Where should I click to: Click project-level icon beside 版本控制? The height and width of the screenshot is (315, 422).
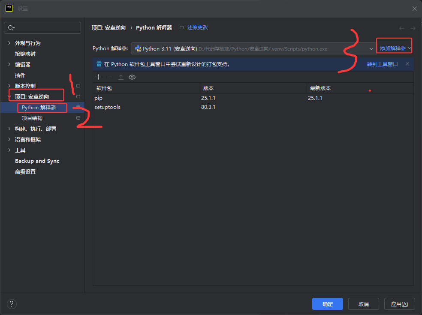coord(78,86)
